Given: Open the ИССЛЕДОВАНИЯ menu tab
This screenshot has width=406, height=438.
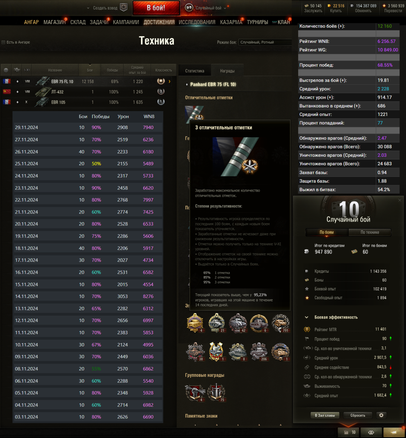Looking at the screenshot, I should [x=197, y=22].
